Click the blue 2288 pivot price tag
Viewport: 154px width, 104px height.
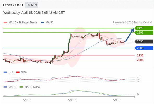tap(144, 48)
